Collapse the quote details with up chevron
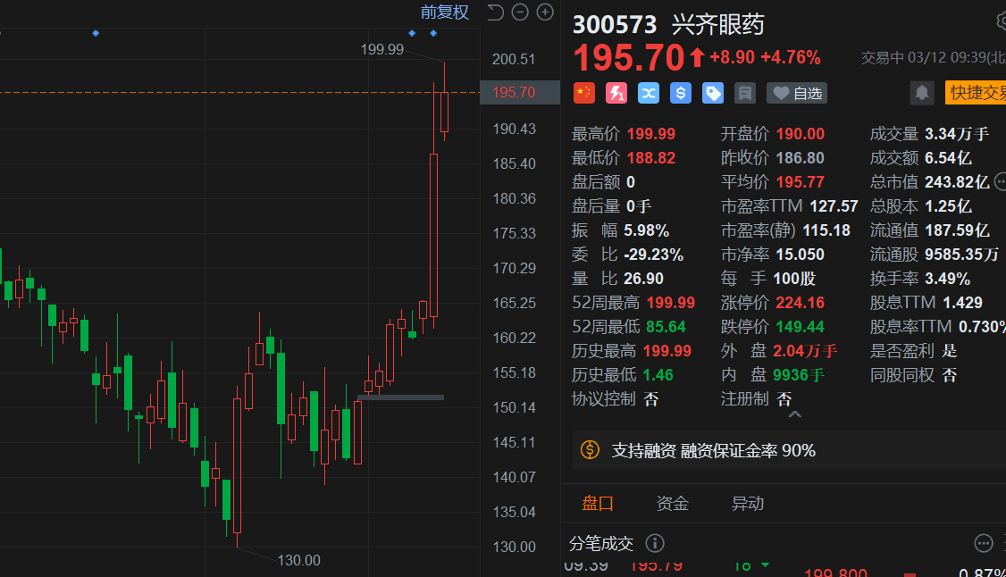Image resolution: width=1006 pixels, height=577 pixels. click(795, 414)
